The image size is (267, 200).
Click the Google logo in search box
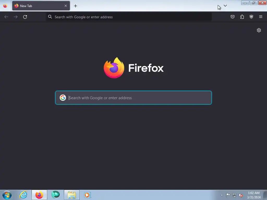(x=63, y=98)
